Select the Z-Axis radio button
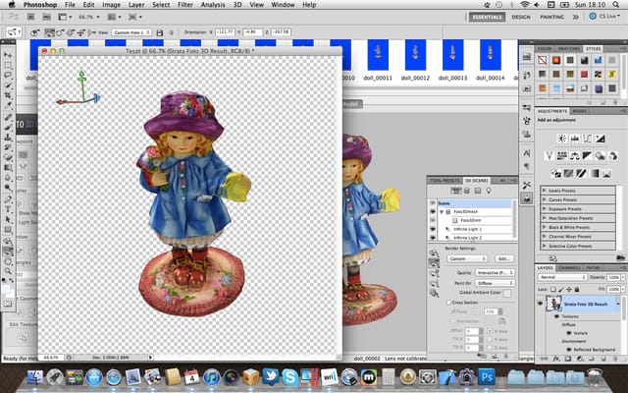 490,347
